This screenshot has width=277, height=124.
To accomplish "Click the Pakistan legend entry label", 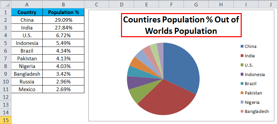I will tap(253, 93).
